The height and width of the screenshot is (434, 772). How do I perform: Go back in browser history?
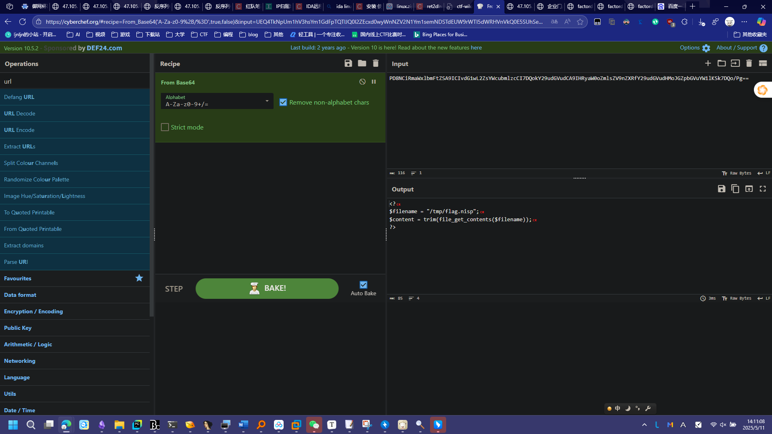8,22
